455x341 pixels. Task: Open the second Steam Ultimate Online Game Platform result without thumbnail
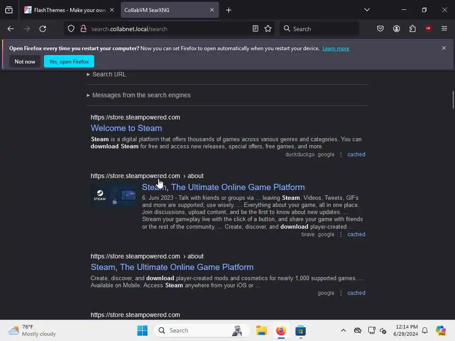[x=172, y=267]
